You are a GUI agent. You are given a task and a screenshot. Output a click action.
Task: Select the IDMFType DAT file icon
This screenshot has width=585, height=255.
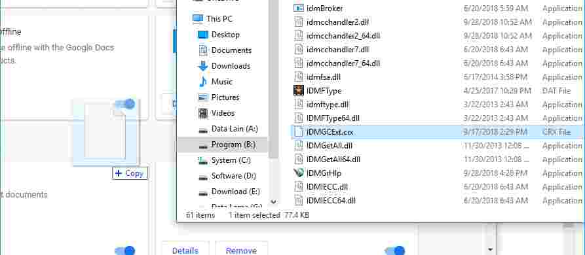299,90
